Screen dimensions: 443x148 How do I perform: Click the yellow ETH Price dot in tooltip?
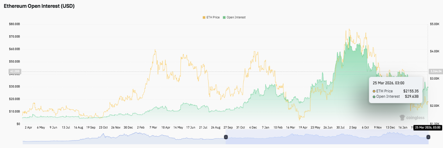(x=374, y=91)
